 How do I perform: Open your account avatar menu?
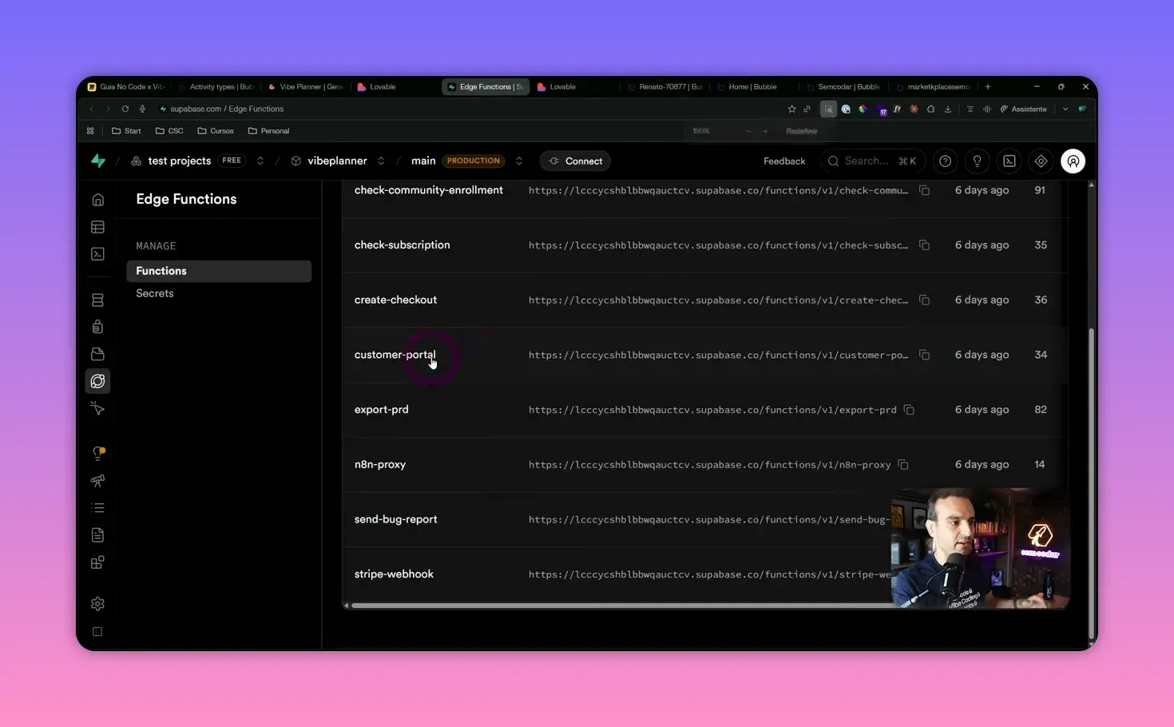click(x=1073, y=161)
